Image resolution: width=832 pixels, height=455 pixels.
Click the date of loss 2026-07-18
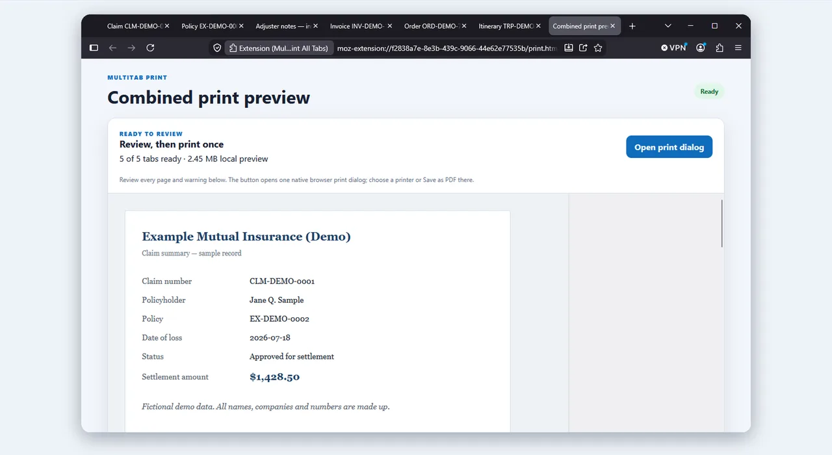[x=270, y=338]
